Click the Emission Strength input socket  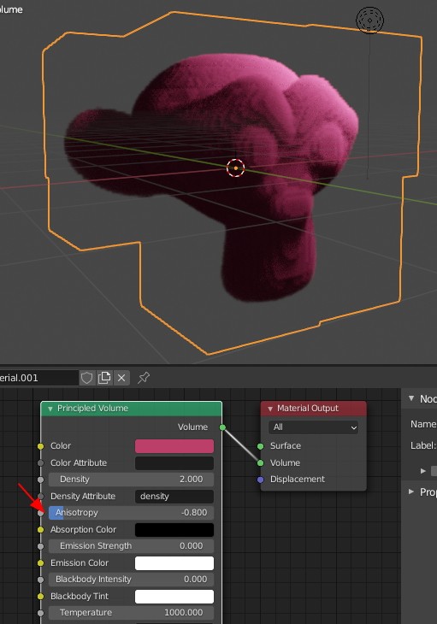(x=40, y=546)
